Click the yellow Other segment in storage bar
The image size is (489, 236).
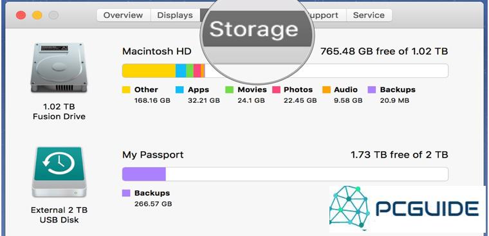pos(149,71)
